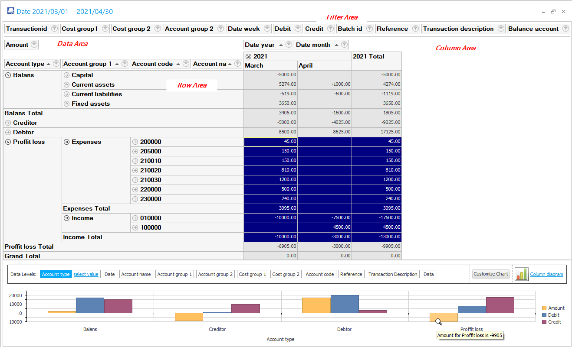Collapse the Expenses group under Proffit loss
The height and width of the screenshot is (347, 572).
click(x=66, y=142)
